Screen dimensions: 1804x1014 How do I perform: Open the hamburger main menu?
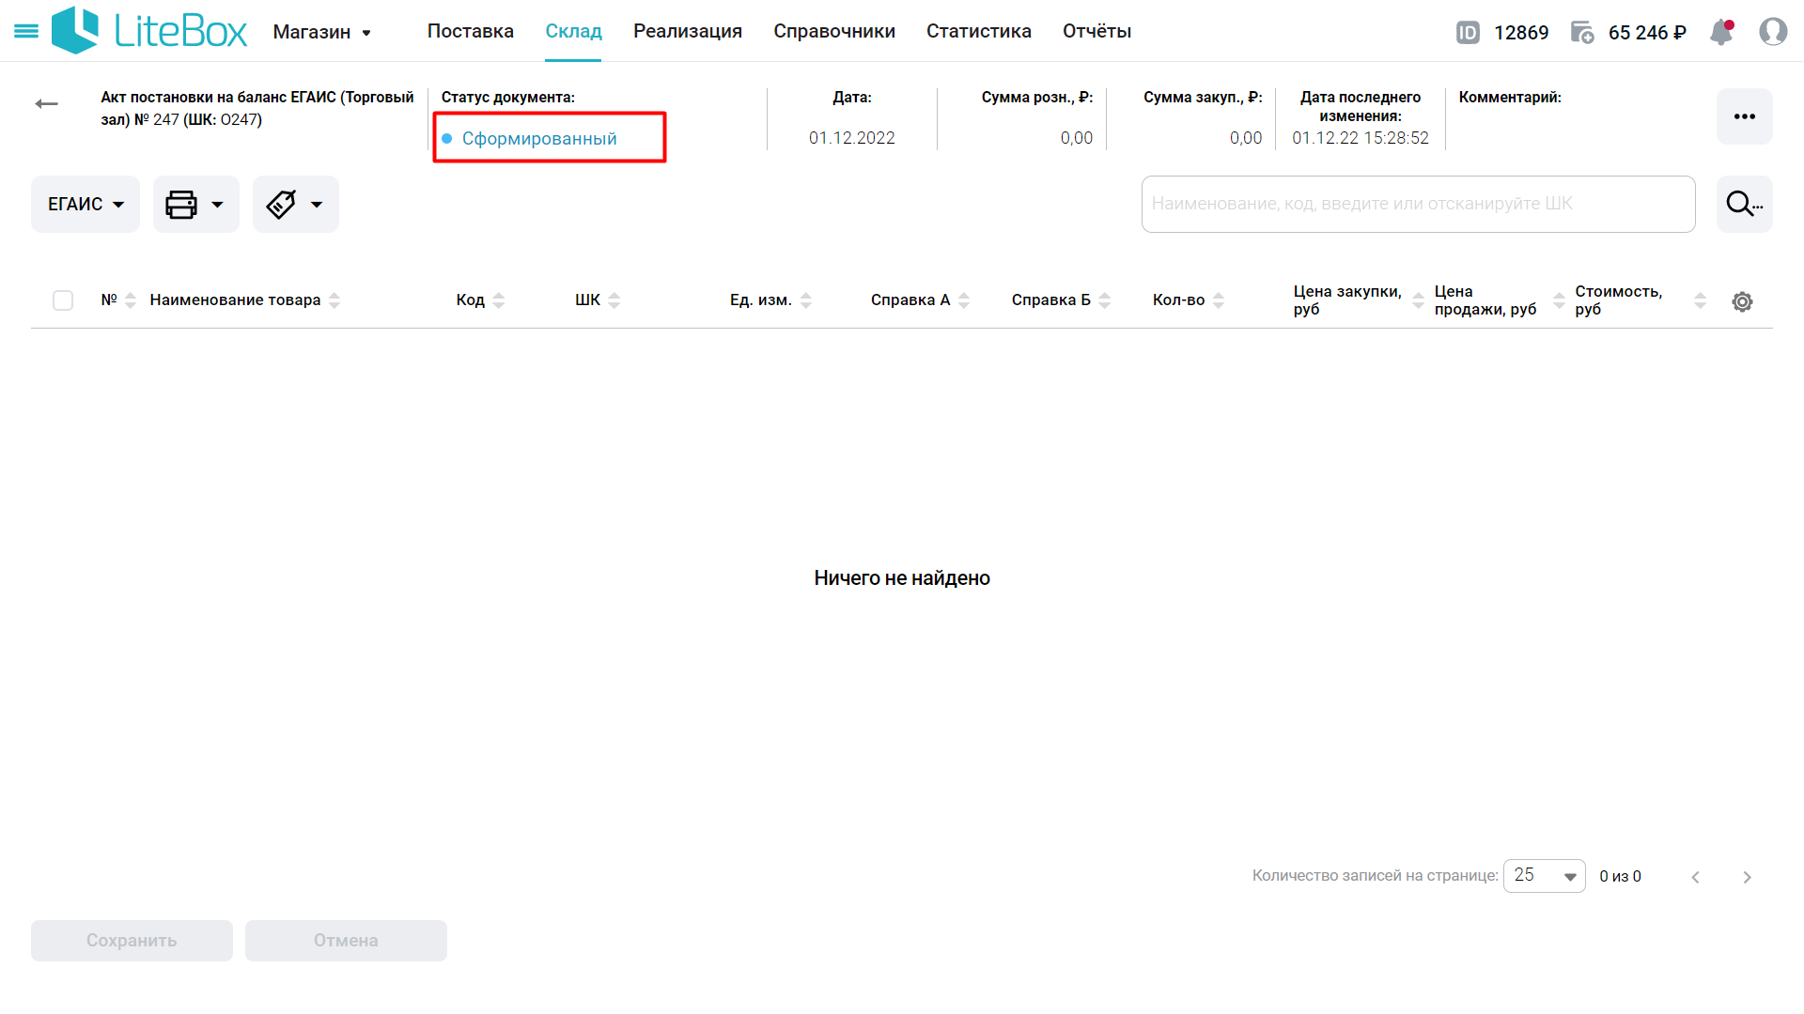click(x=26, y=32)
